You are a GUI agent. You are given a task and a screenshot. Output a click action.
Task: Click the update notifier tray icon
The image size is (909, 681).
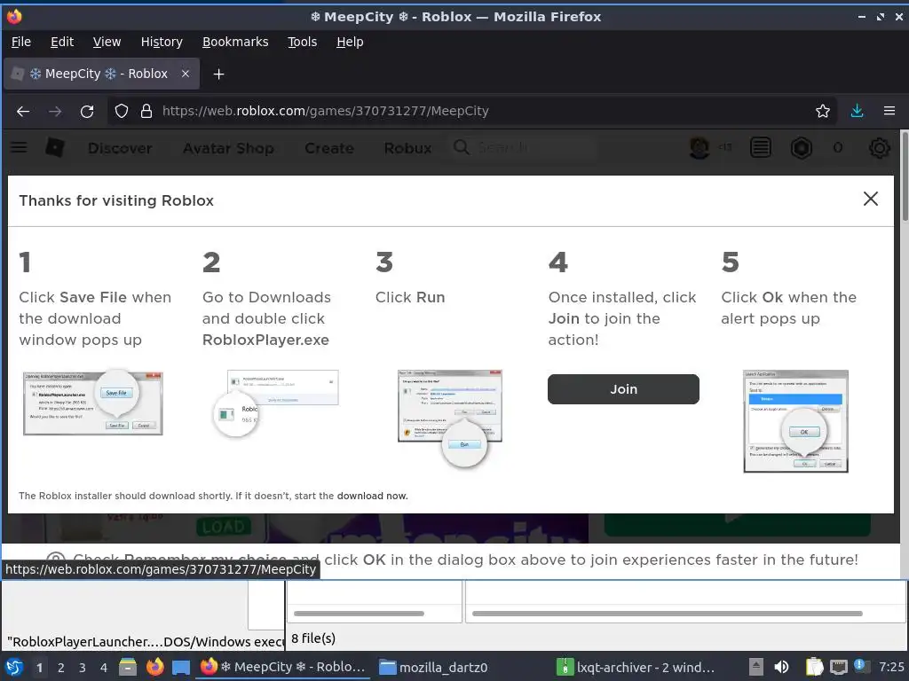(860, 666)
